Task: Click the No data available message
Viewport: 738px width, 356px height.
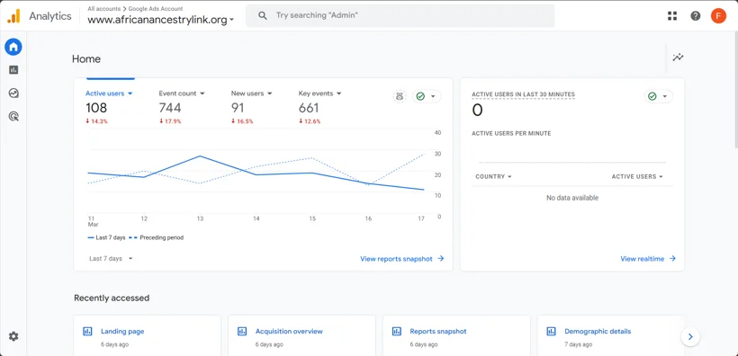Action: coord(572,198)
